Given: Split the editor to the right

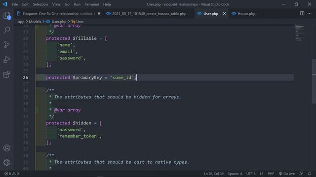Looking at the screenshot, I should 302,13.
